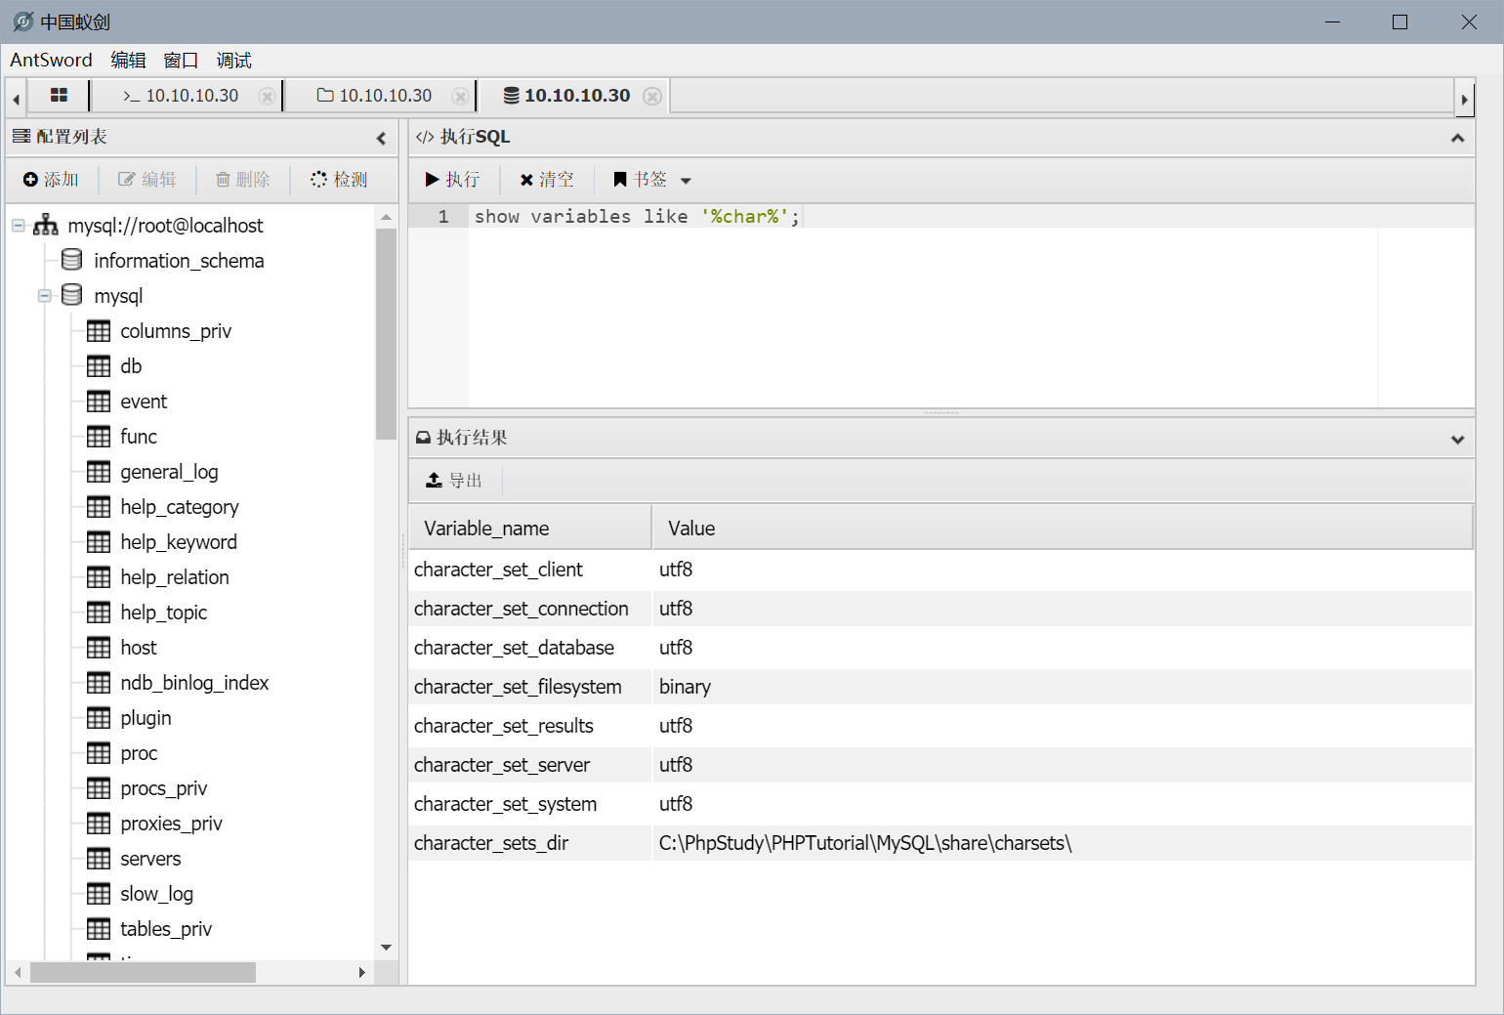
Task: Collapse the 执行结果 results panel
Action: [x=1457, y=439]
